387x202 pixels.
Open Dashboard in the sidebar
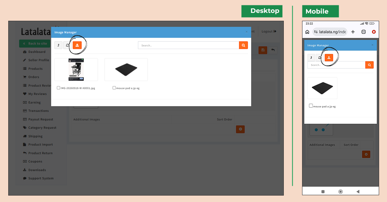click(37, 52)
